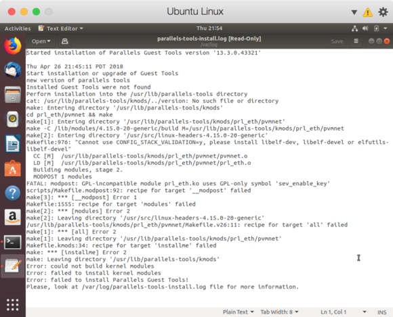Image resolution: width=393 pixels, height=317 pixels.
Task: Click 'Installed Guest Tools were not found' line
Action: [89, 87]
